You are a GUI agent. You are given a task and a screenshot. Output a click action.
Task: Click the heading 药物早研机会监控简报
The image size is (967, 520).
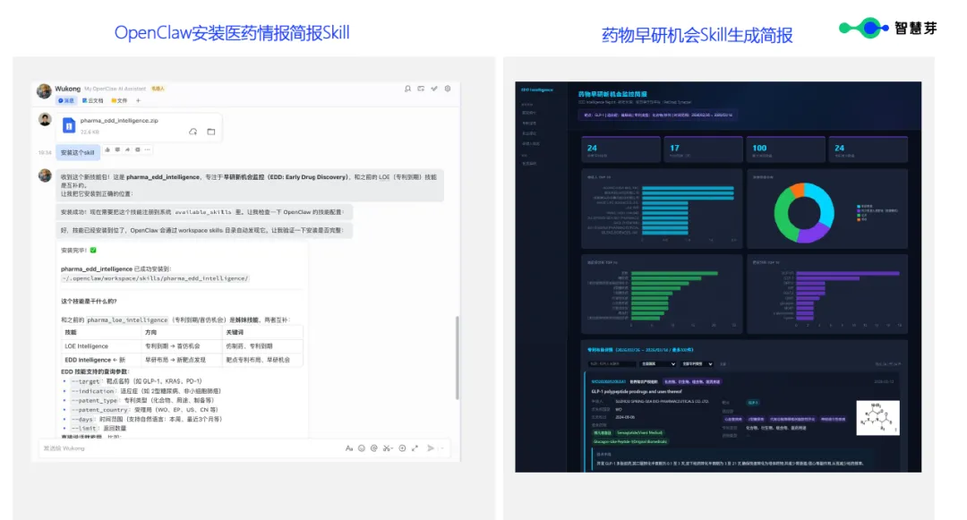pos(612,94)
